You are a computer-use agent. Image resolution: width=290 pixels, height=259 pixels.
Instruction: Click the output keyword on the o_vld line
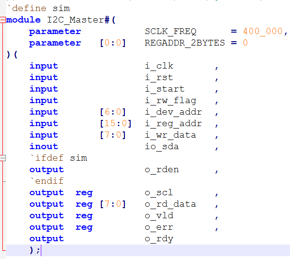coord(47,216)
